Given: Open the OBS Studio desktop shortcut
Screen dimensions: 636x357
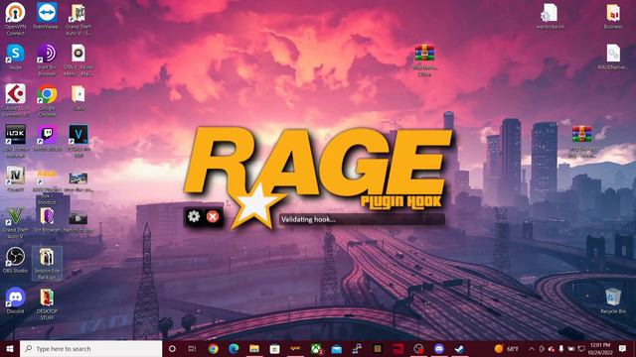Looking at the screenshot, I should point(16,260).
